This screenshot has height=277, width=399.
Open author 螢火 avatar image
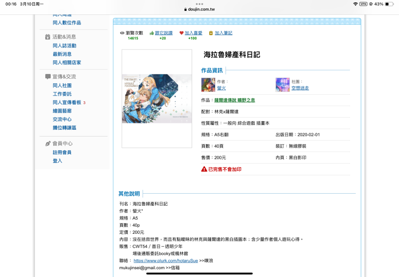tap(208, 85)
